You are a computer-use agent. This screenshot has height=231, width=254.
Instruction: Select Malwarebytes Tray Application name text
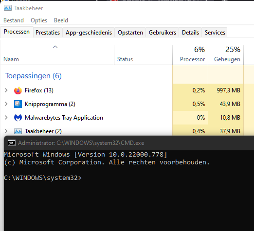pos(64,118)
